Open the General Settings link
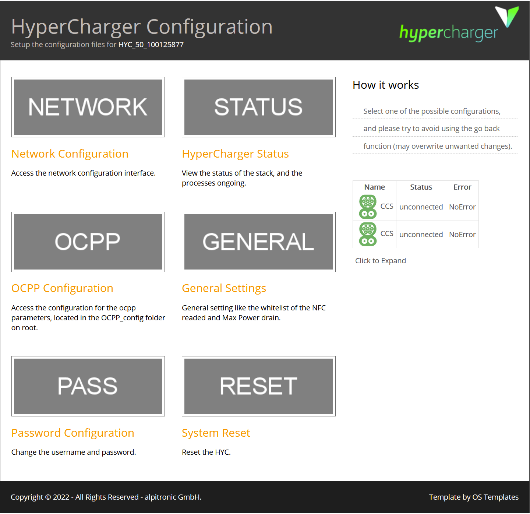Screen dimensions: 530x514 pyautogui.click(x=224, y=288)
